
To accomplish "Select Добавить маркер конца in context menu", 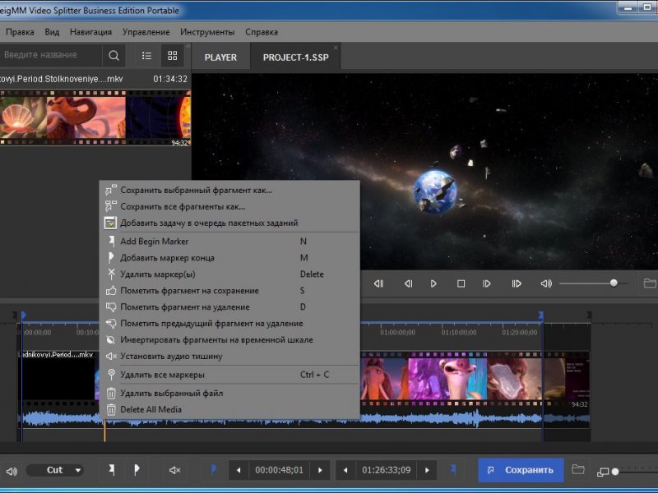I will [229, 258].
